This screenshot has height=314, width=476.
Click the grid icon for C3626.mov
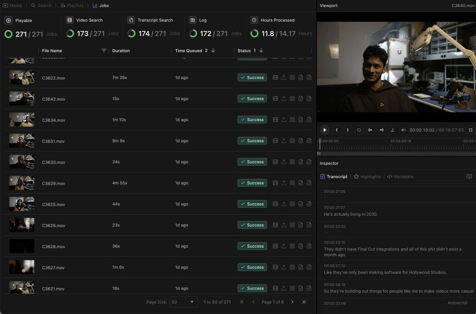[292, 225]
